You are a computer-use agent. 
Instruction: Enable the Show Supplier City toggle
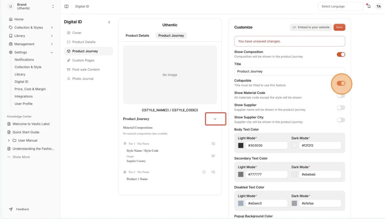[341, 120]
